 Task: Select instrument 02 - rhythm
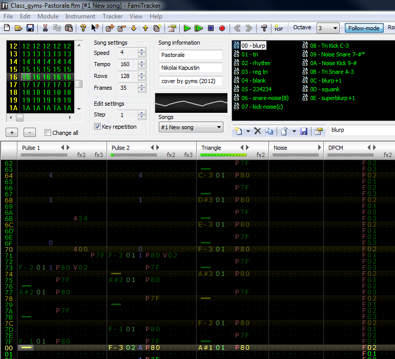pyautogui.click(x=256, y=63)
